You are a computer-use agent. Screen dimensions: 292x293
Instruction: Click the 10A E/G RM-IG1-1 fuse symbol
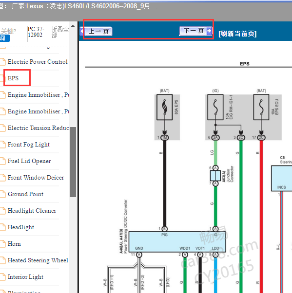tap(215, 107)
